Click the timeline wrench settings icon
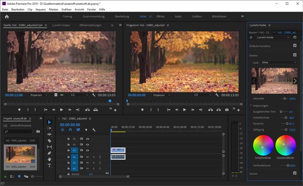This screenshot has height=186, width=303. [94, 130]
